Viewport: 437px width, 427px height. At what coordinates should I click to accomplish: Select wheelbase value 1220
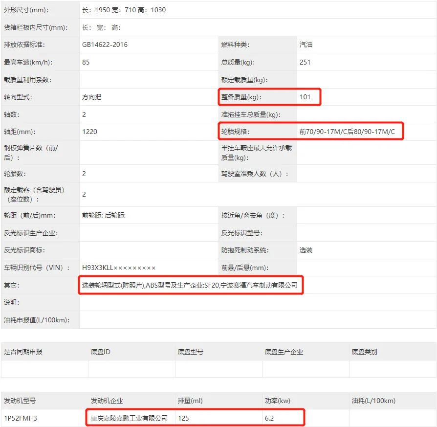click(89, 132)
